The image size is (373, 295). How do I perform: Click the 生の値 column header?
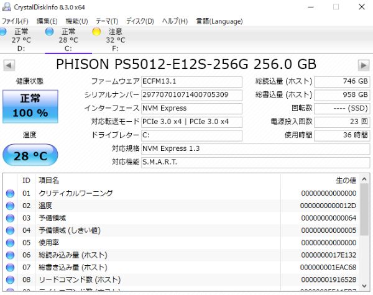click(x=320, y=181)
